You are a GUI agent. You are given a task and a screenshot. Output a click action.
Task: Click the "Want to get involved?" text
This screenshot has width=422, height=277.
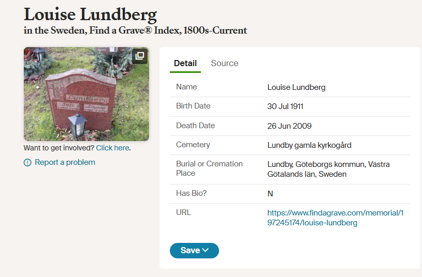tap(59, 148)
